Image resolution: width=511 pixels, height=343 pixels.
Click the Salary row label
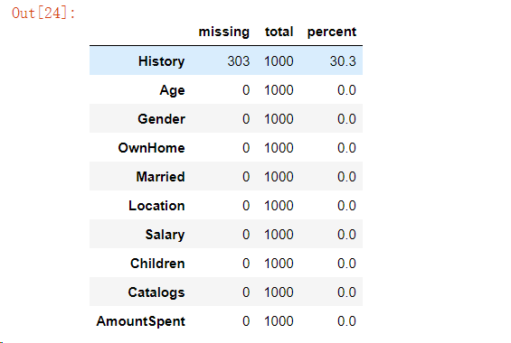(x=165, y=235)
